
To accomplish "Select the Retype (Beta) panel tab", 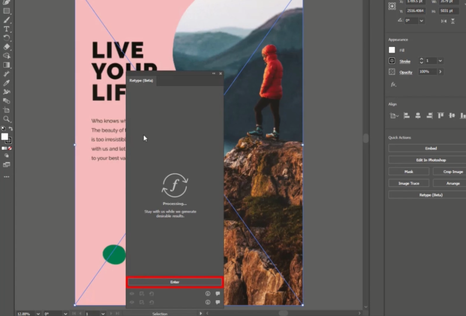I will pyautogui.click(x=141, y=81).
